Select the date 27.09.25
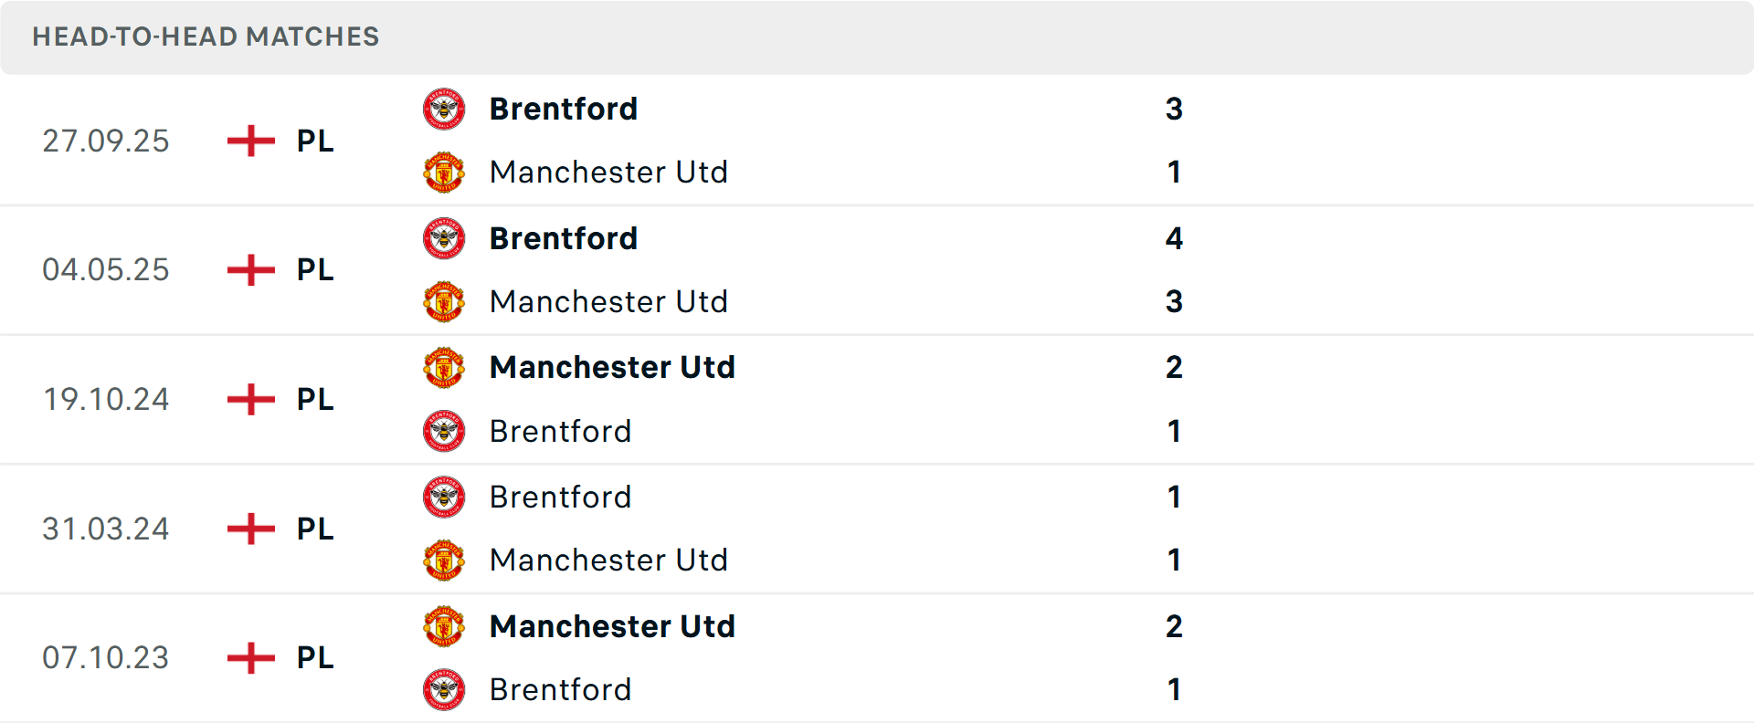This screenshot has height=723, width=1754. [105, 141]
